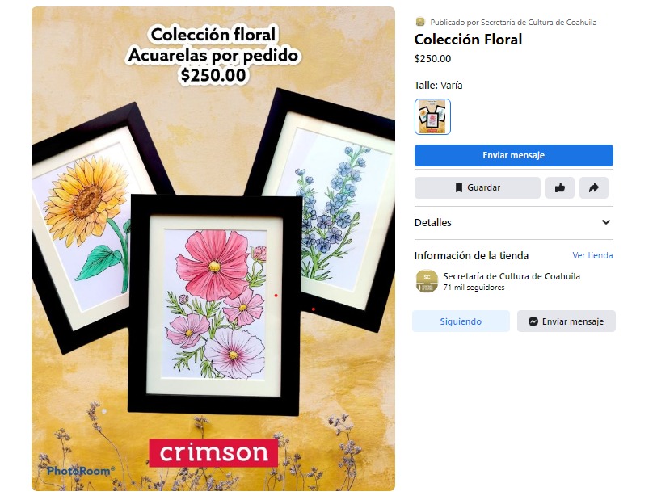
Task: Expand the Detalles section label
Action: tap(433, 222)
